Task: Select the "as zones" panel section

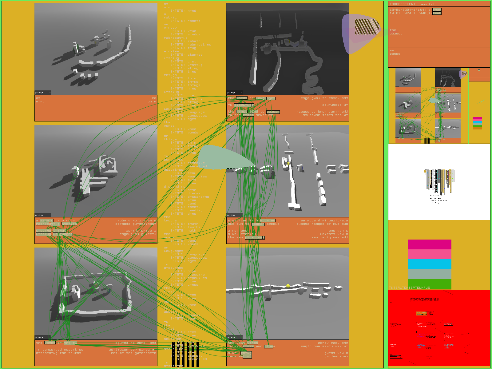Action: [x=439, y=57]
